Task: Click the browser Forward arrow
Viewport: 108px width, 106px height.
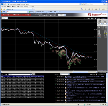Action: click(4, 4)
